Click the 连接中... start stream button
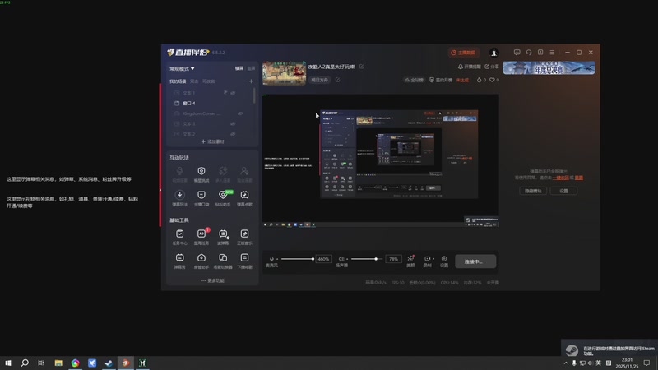This screenshot has height=370, width=658. (x=475, y=261)
